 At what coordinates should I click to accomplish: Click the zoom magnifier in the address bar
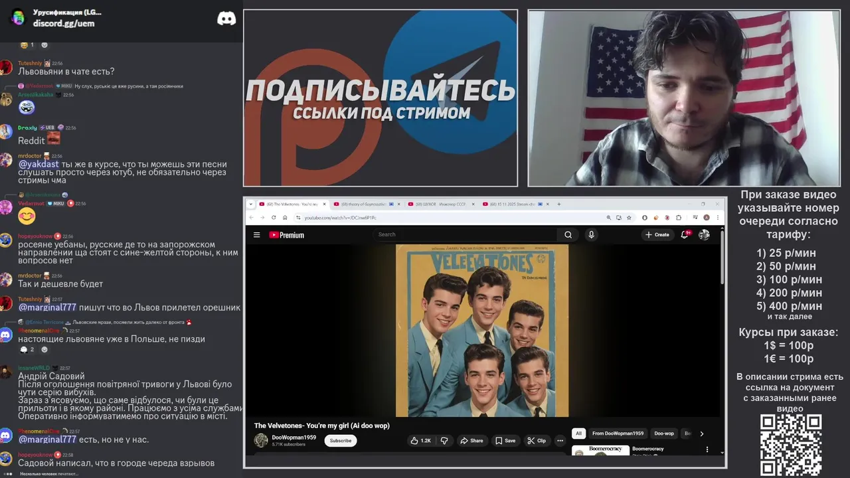(608, 217)
